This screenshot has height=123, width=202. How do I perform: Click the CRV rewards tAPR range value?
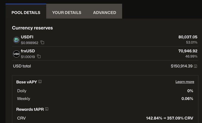click(169, 118)
